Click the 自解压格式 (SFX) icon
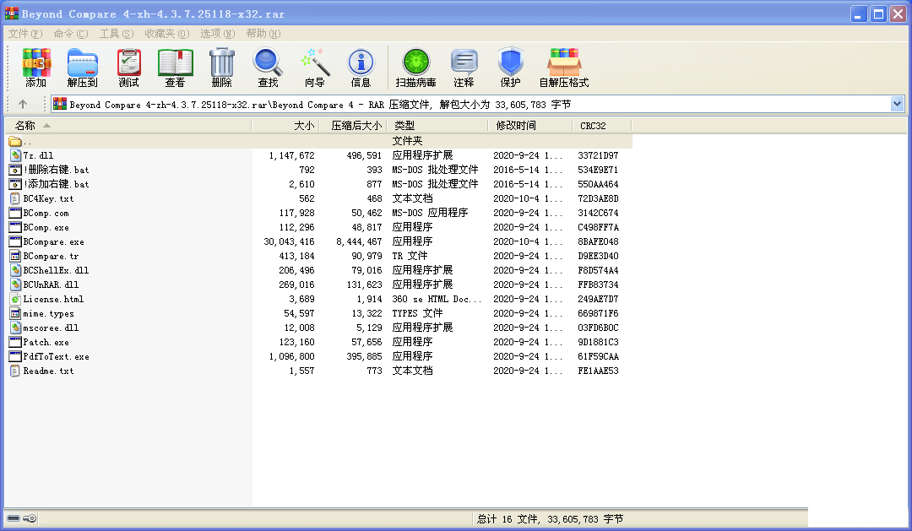The image size is (912, 531). (563, 62)
